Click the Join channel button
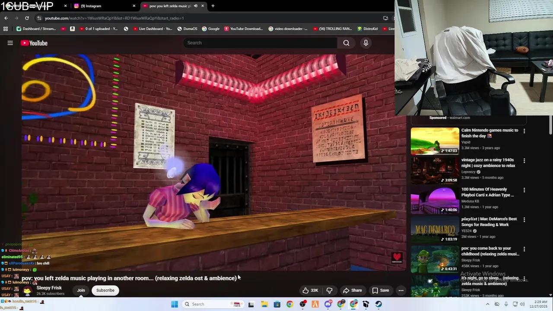This screenshot has height=311, width=553. pyautogui.click(x=81, y=290)
